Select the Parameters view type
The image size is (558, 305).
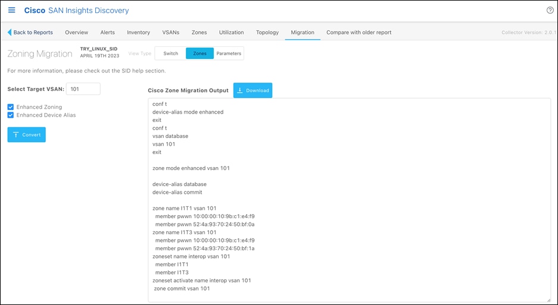229,54
